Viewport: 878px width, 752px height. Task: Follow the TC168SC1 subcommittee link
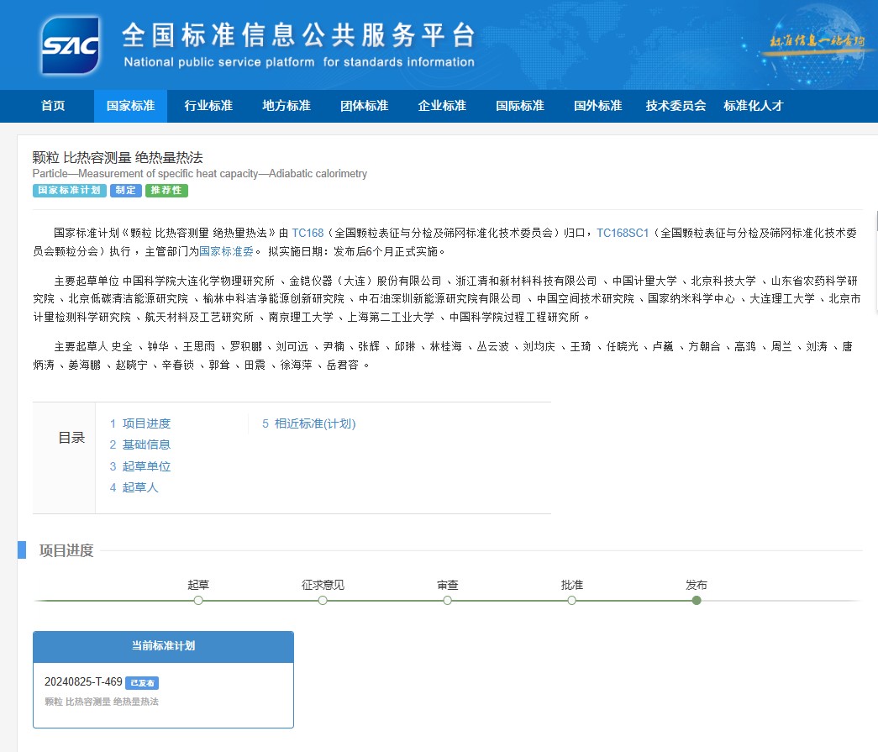(623, 233)
